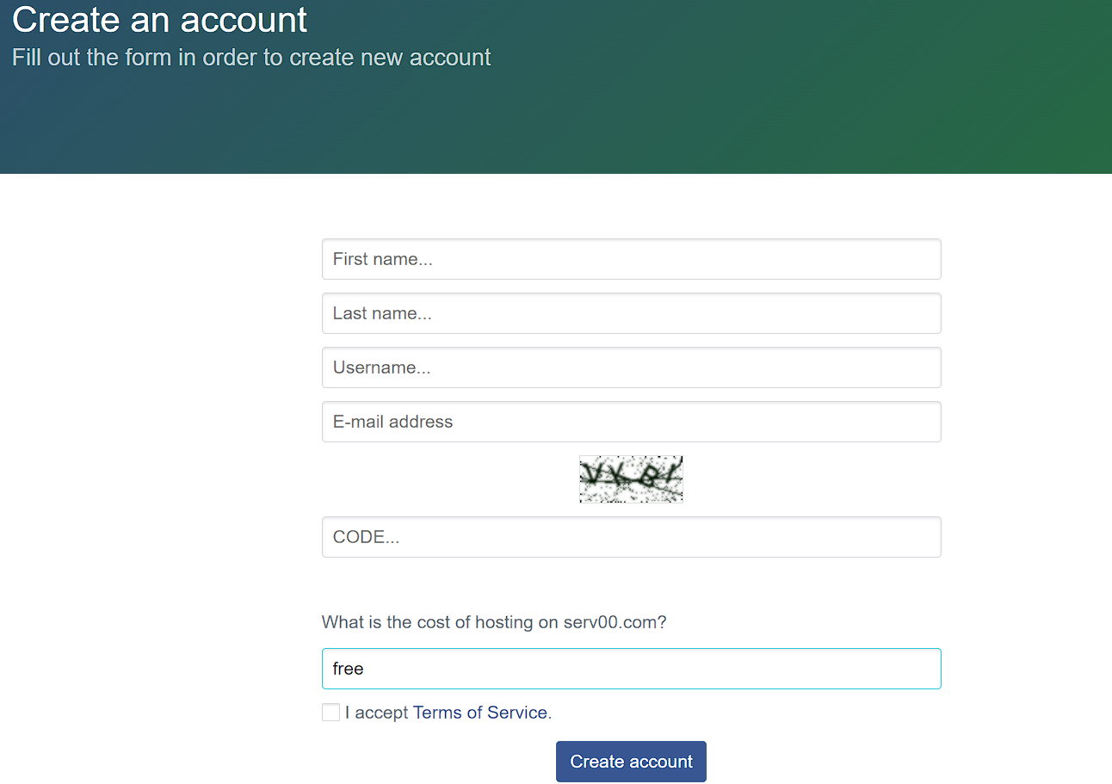
Task: Click the "E-mail address" placeholder text
Action: 392,422
